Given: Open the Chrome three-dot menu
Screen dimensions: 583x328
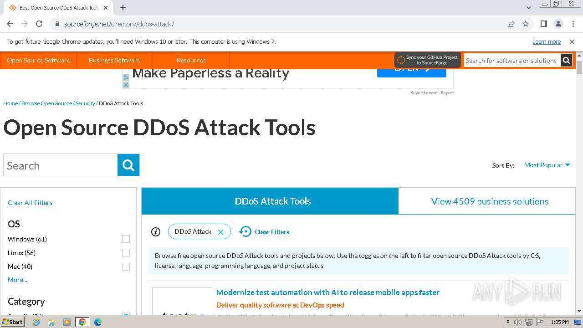Looking at the screenshot, I should 573,24.
